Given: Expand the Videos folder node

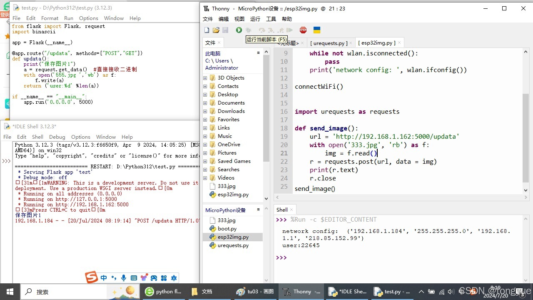Looking at the screenshot, I should coord(205,178).
